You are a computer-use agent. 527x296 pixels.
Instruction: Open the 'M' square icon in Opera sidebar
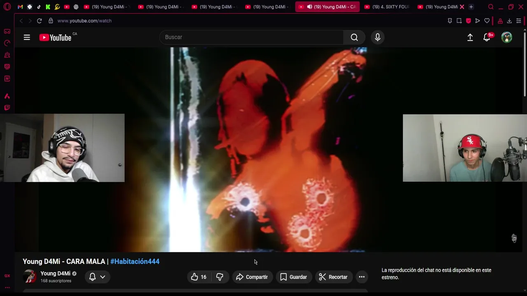(x=7, y=79)
